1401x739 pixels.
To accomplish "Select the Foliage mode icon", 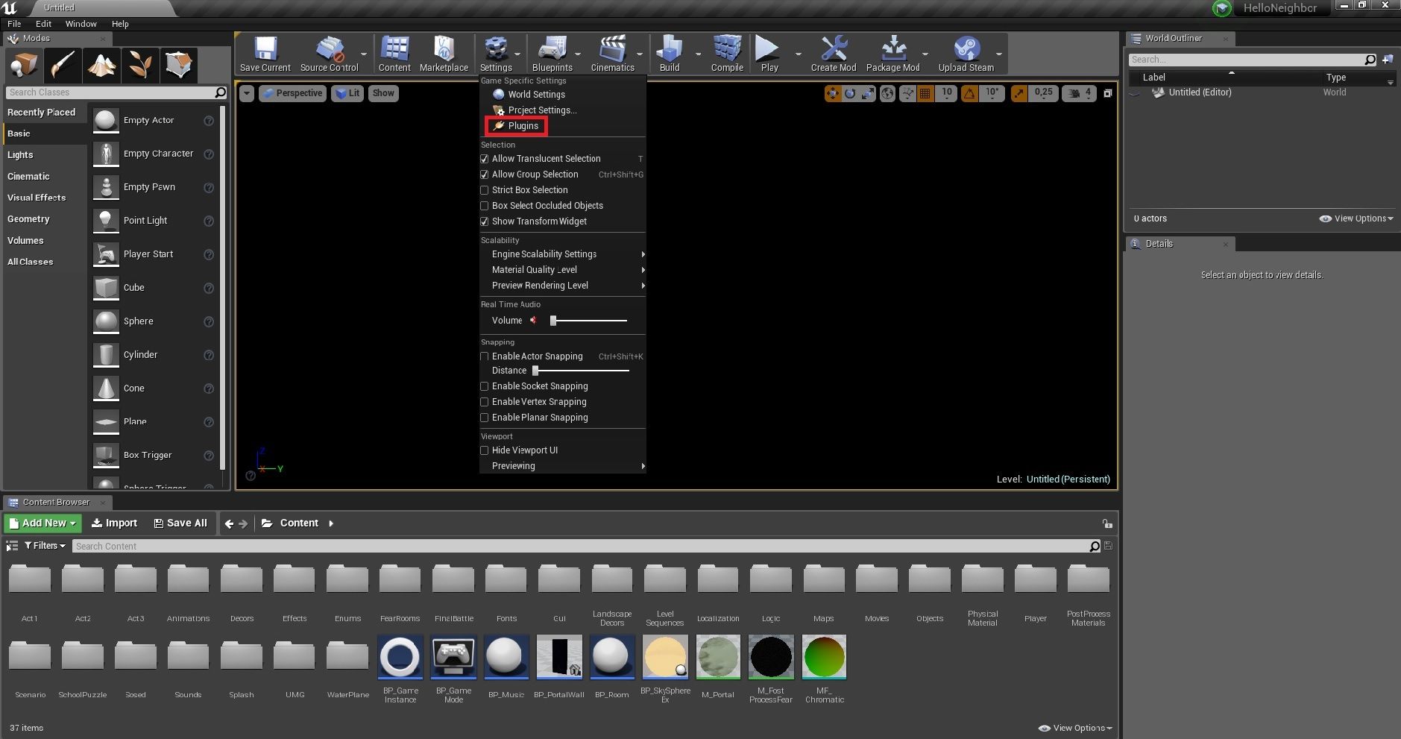I will [x=139, y=65].
